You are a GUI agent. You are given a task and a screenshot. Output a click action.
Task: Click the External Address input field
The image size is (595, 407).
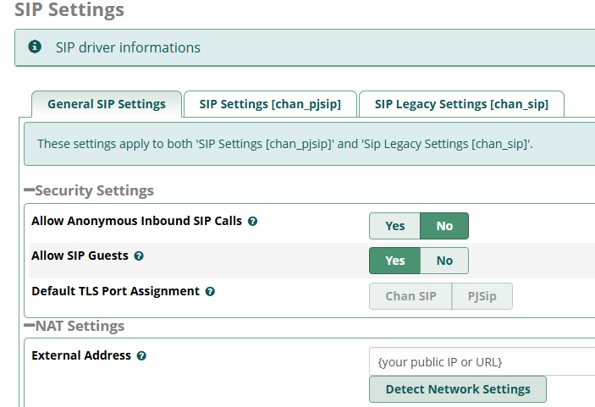482,362
